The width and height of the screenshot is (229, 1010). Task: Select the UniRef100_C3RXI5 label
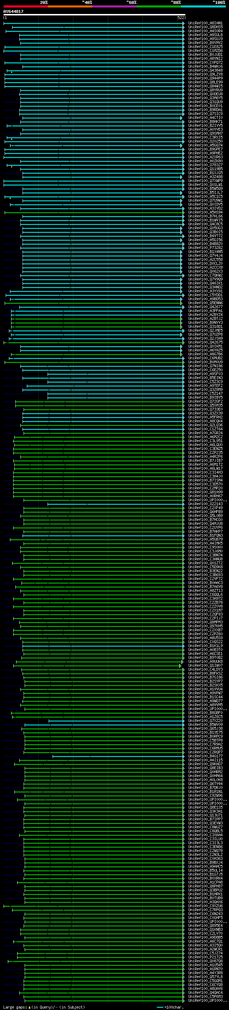pyautogui.click(x=205, y=138)
